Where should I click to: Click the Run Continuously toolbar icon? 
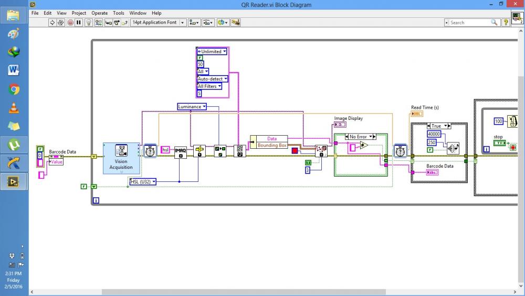coord(60,23)
